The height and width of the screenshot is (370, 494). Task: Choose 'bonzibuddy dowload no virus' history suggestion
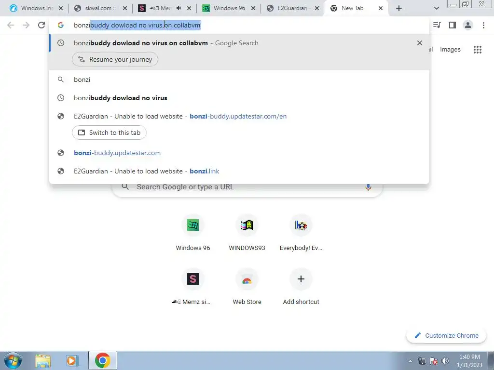pyautogui.click(x=239, y=98)
